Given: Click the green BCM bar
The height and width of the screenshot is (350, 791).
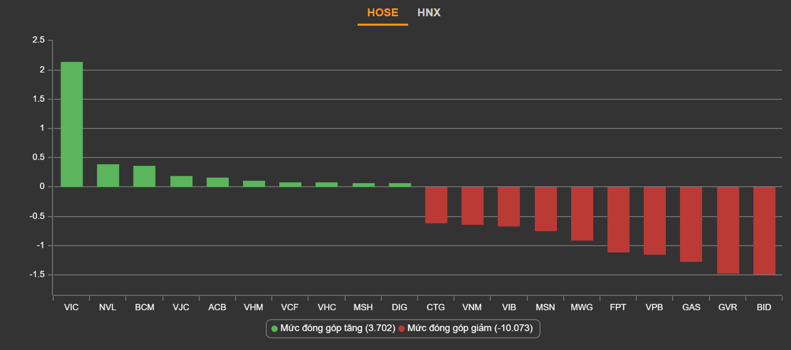Looking at the screenshot, I should (144, 176).
